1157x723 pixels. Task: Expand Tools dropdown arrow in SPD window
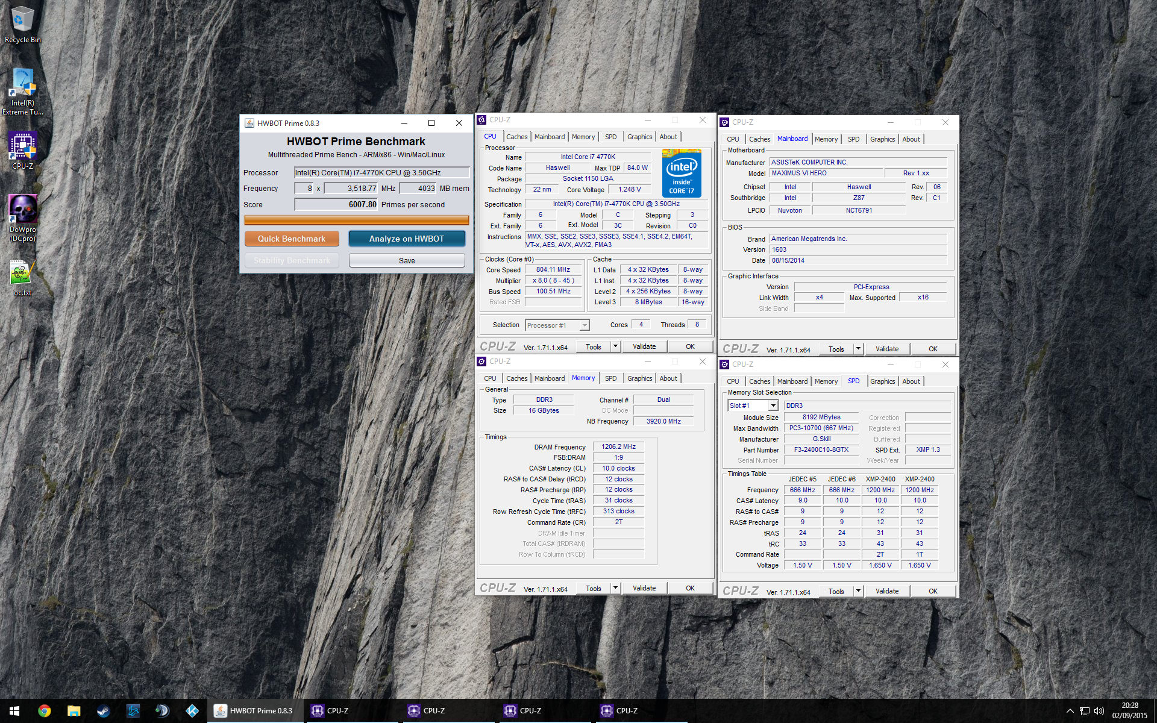pos(858,591)
